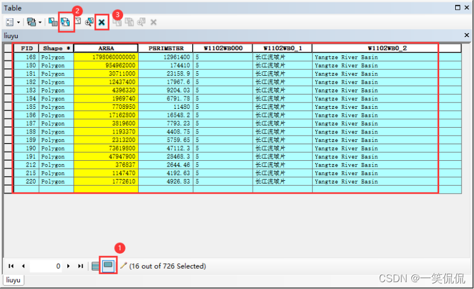
Task: Click the FID column header
Action: pos(26,48)
